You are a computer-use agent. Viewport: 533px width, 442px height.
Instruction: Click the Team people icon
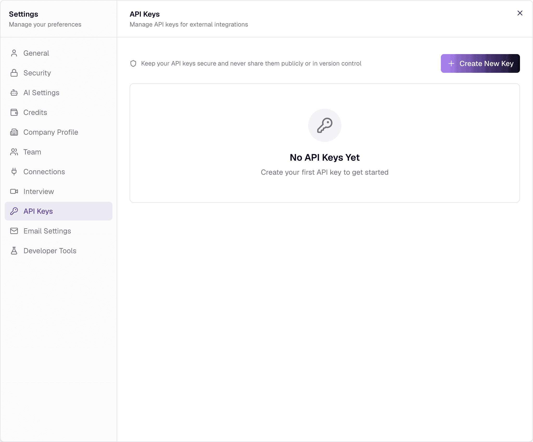(x=14, y=152)
